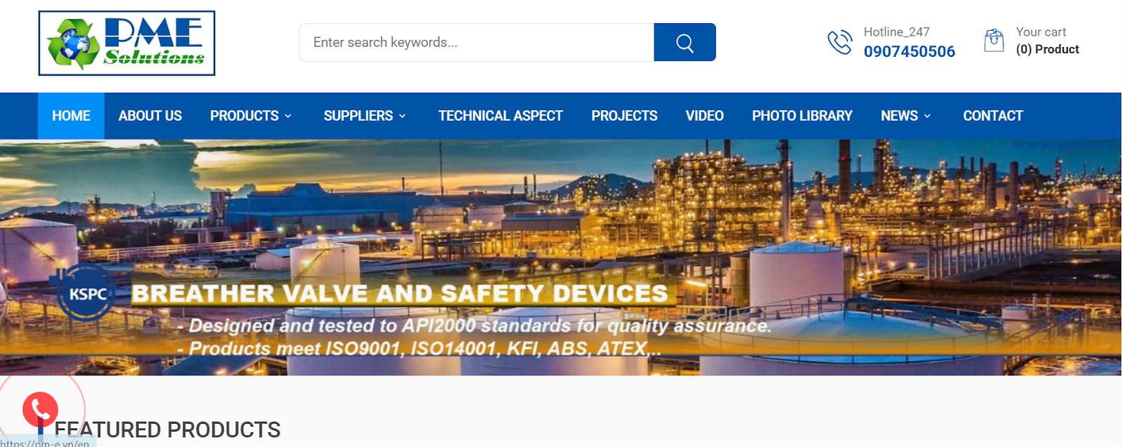1122x447 pixels.
Task: Open the shopping cart bag icon
Action: pyautogui.click(x=994, y=41)
